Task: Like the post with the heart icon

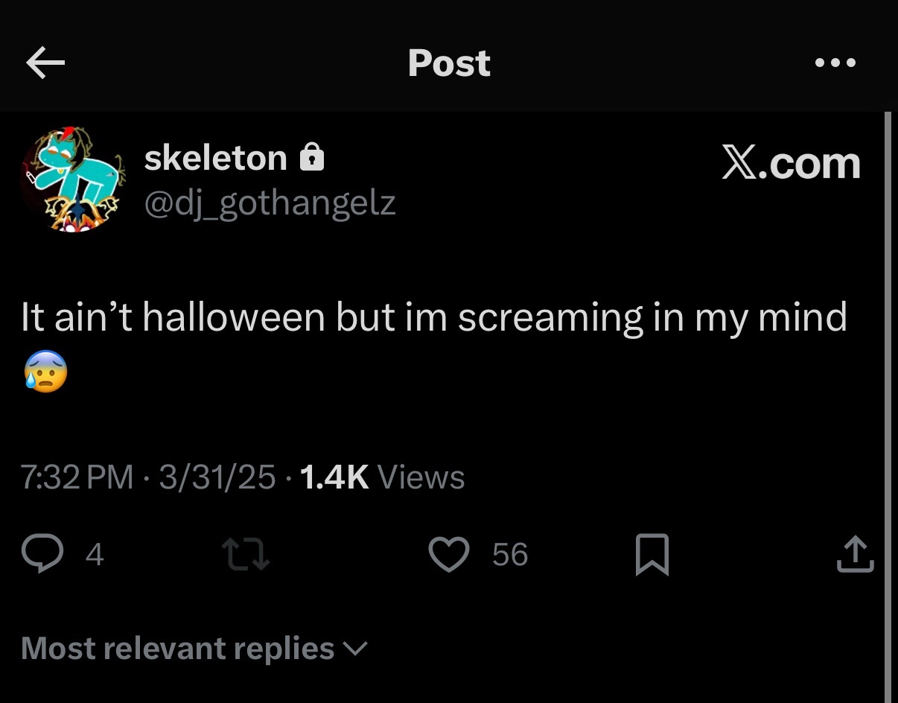Action: click(449, 556)
